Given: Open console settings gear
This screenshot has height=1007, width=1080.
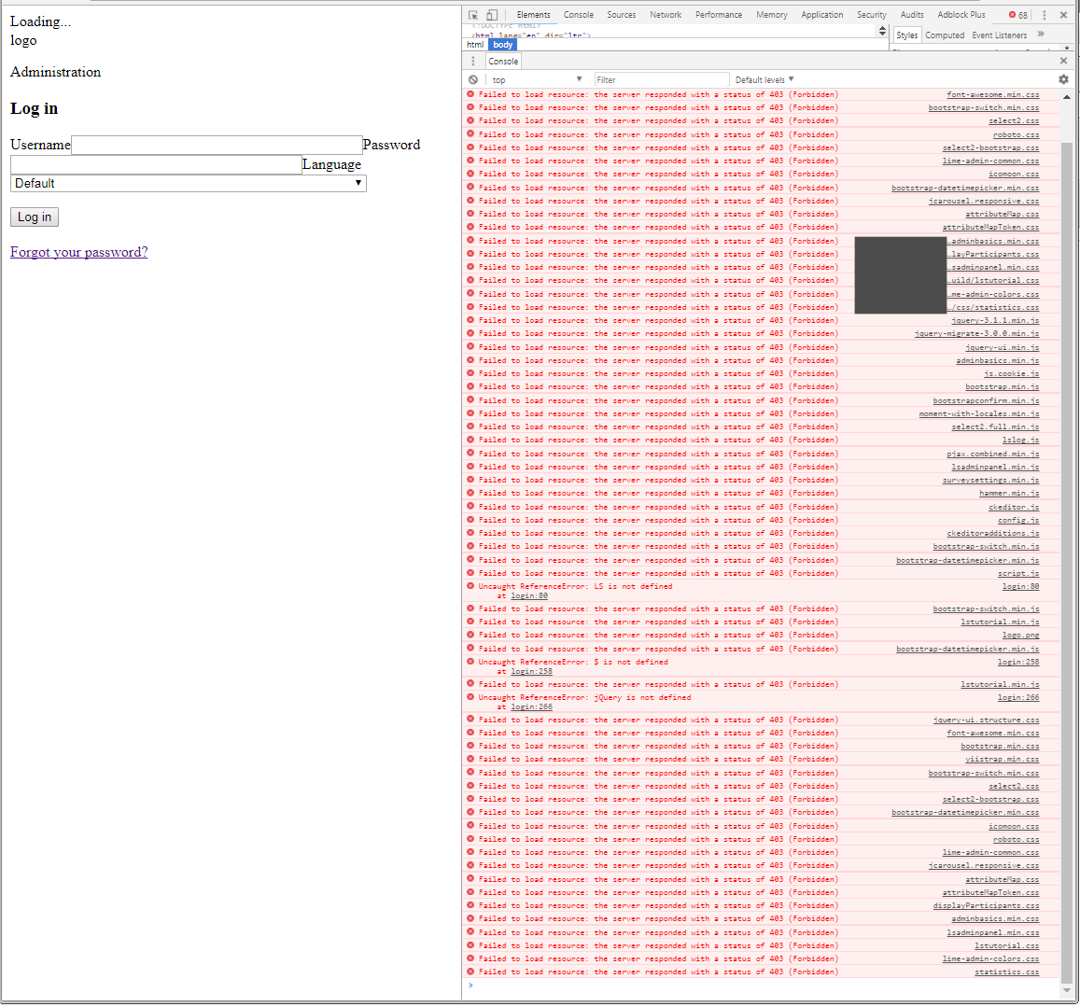Looking at the screenshot, I should click(x=1063, y=80).
